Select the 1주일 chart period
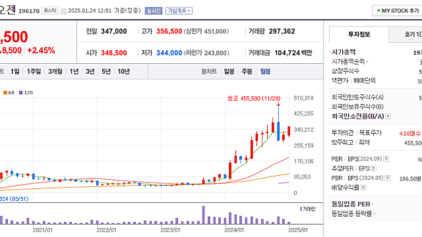Screen dimensions: 422x237 [x=34, y=72]
